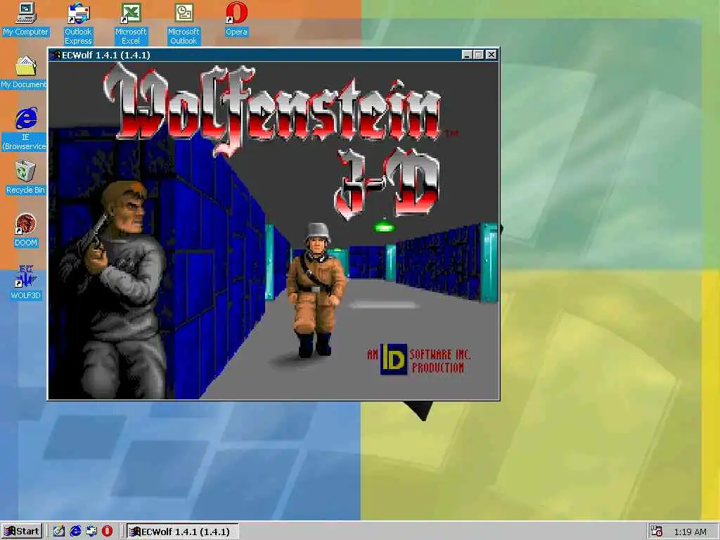Click the Start button
This screenshot has height=540, width=720.
click(x=22, y=532)
